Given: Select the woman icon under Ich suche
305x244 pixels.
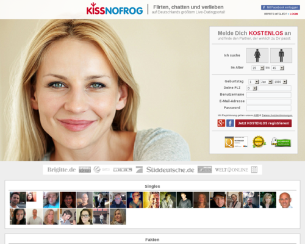Looking at the screenshot, I should tap(257, 56).
